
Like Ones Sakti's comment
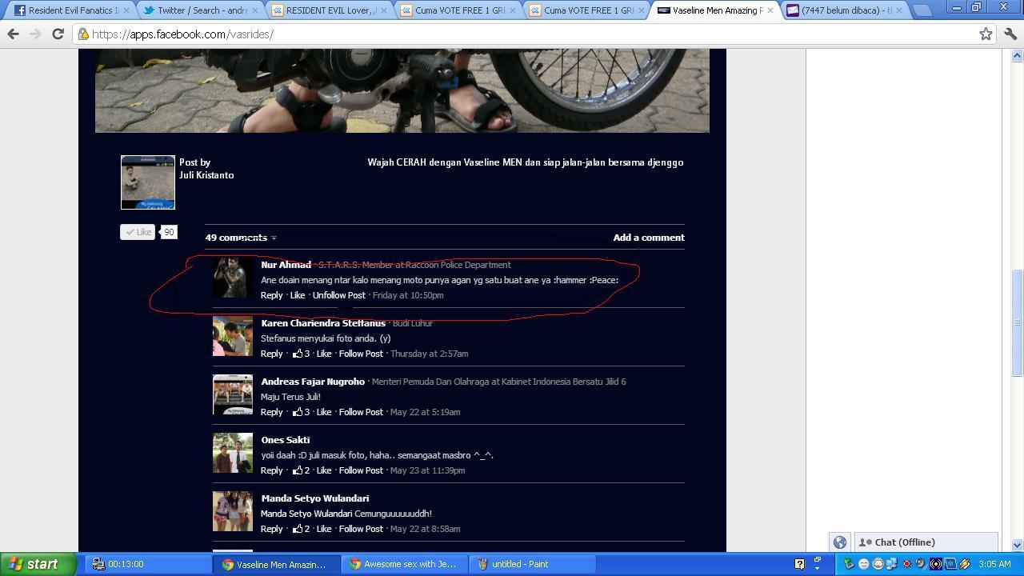coord(324,470)
